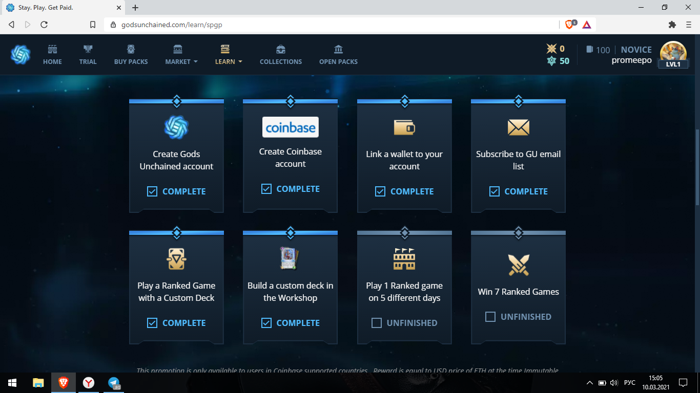Click the 'Create Gods Unchained account' text

[x=176, y=160]
